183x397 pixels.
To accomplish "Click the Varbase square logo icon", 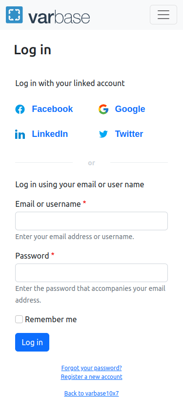I will pos(15,15).
